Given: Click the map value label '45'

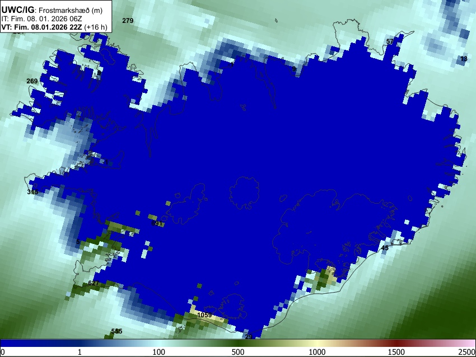Looking at the screenshot, I should click(385, 248).
